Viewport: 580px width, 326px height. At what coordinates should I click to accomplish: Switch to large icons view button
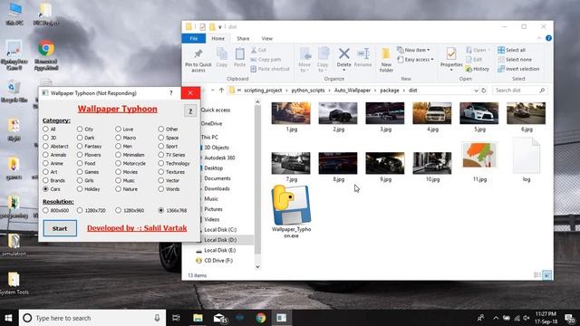(547, 275)
